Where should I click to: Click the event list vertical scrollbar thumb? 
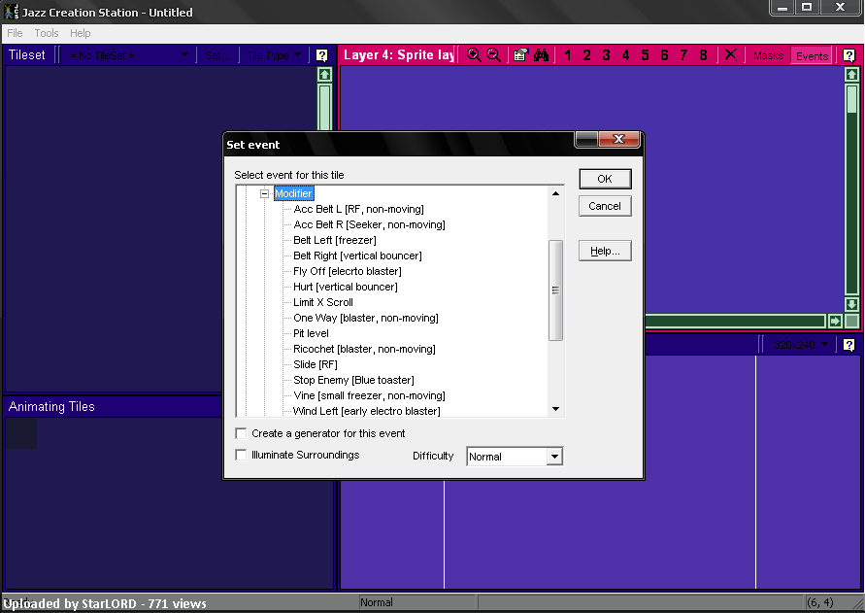coord(556,289)
